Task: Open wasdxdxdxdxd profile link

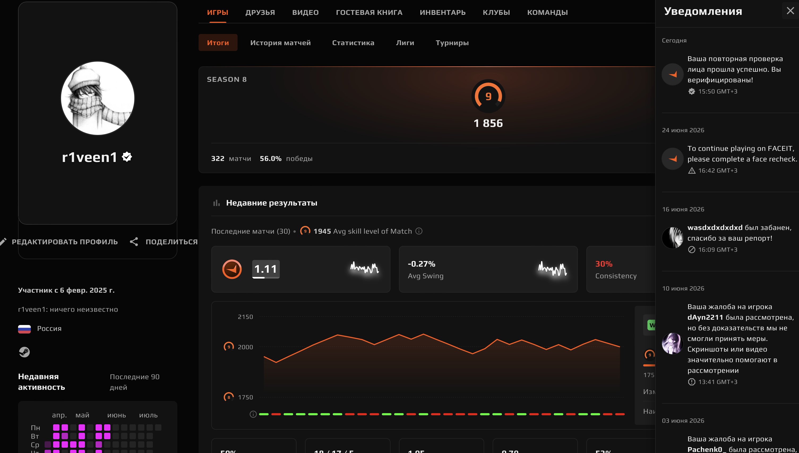Action: click(x=715, y=228)
